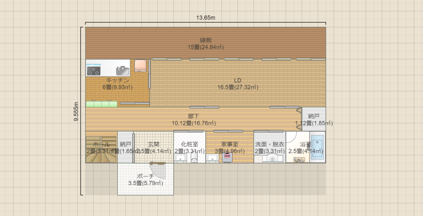Select the pink refrigerator in the kitchen
Screen dimensions: 423x216
pos(140,66)
